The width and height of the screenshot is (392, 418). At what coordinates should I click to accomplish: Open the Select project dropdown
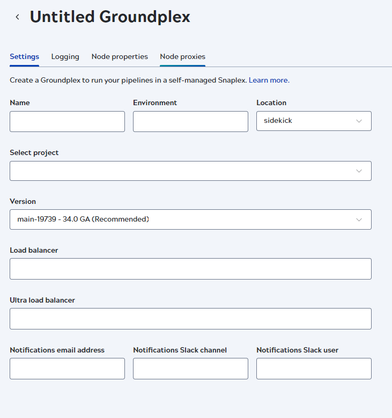182,171
